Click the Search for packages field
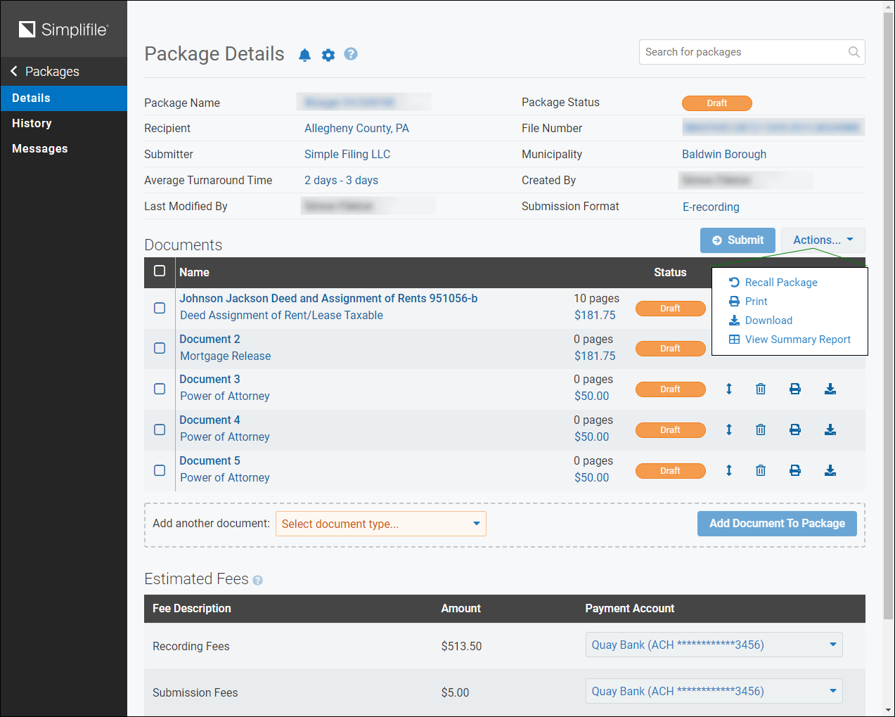 coord(744,52)
